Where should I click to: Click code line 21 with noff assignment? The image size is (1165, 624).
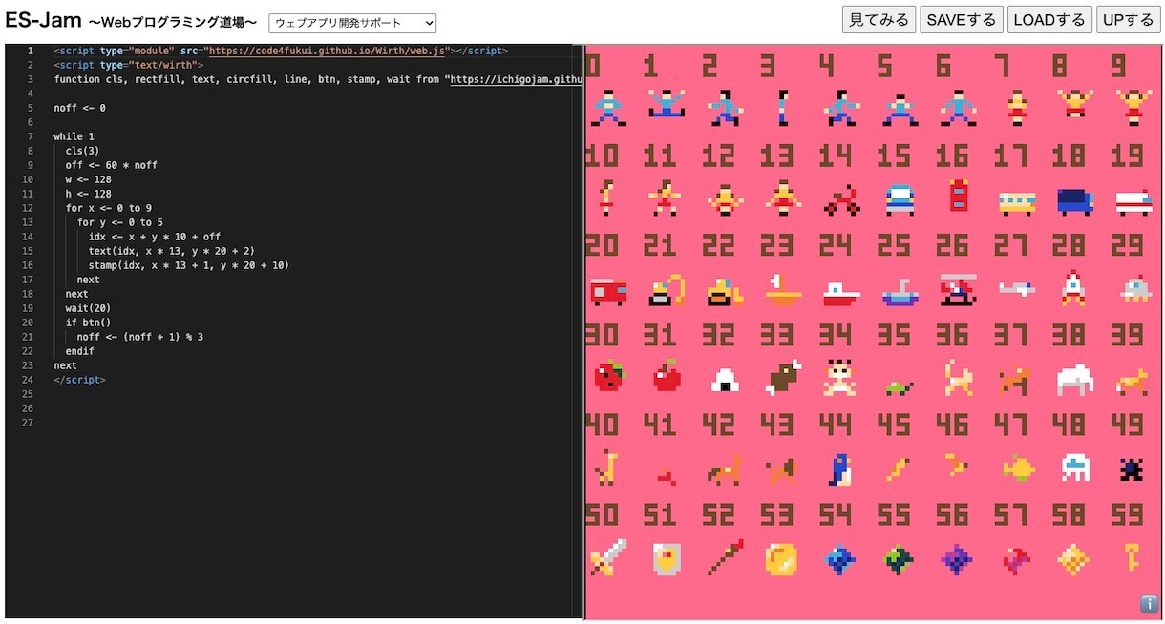[139, 337]
